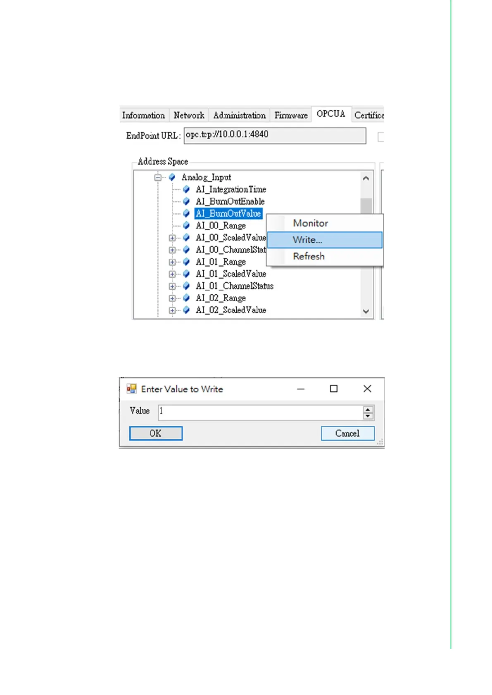Increment Value with the up spinner arrow
Image resolution: width=492 pixels, height=695 pixels.
click(368, 409)
